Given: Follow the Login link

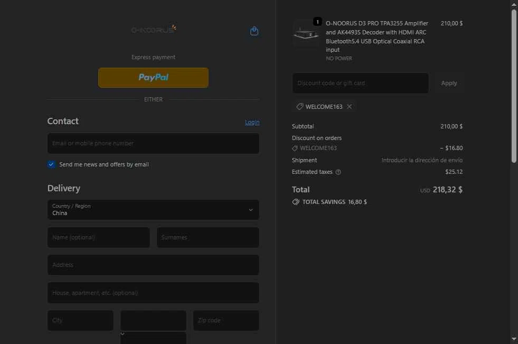Looking at the screenshot, I should (x=252, y=122).
